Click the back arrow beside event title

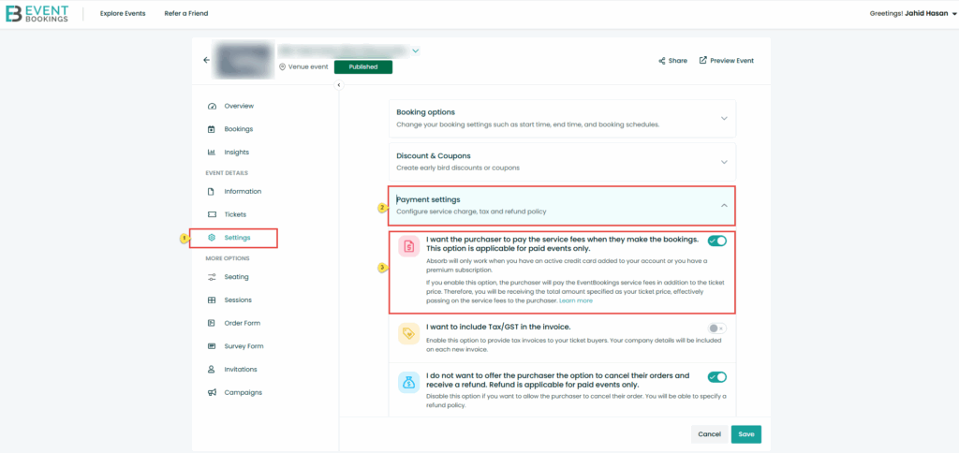click(x=206, y=60)
